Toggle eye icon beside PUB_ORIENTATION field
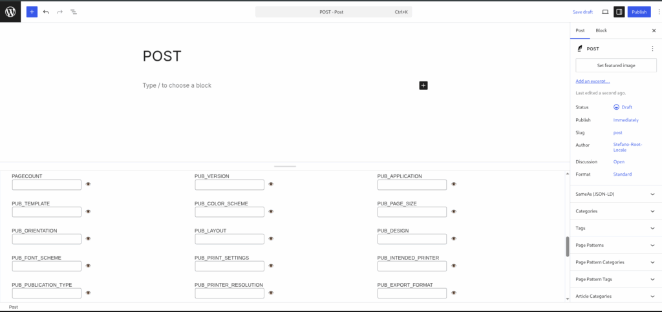Image resolution: width=662 pixels, height=312 pixels. 88,238
